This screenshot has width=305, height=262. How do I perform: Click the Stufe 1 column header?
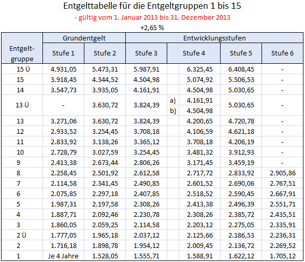click(63, 53)
